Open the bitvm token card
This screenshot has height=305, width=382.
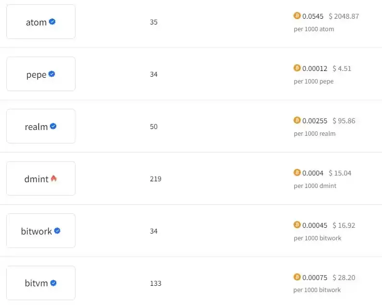pyautogui.click(x=41, y=283)
